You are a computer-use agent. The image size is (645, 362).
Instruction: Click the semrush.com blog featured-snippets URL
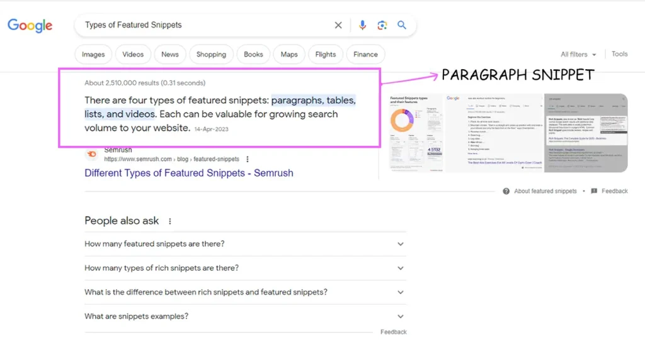(171, 159)
